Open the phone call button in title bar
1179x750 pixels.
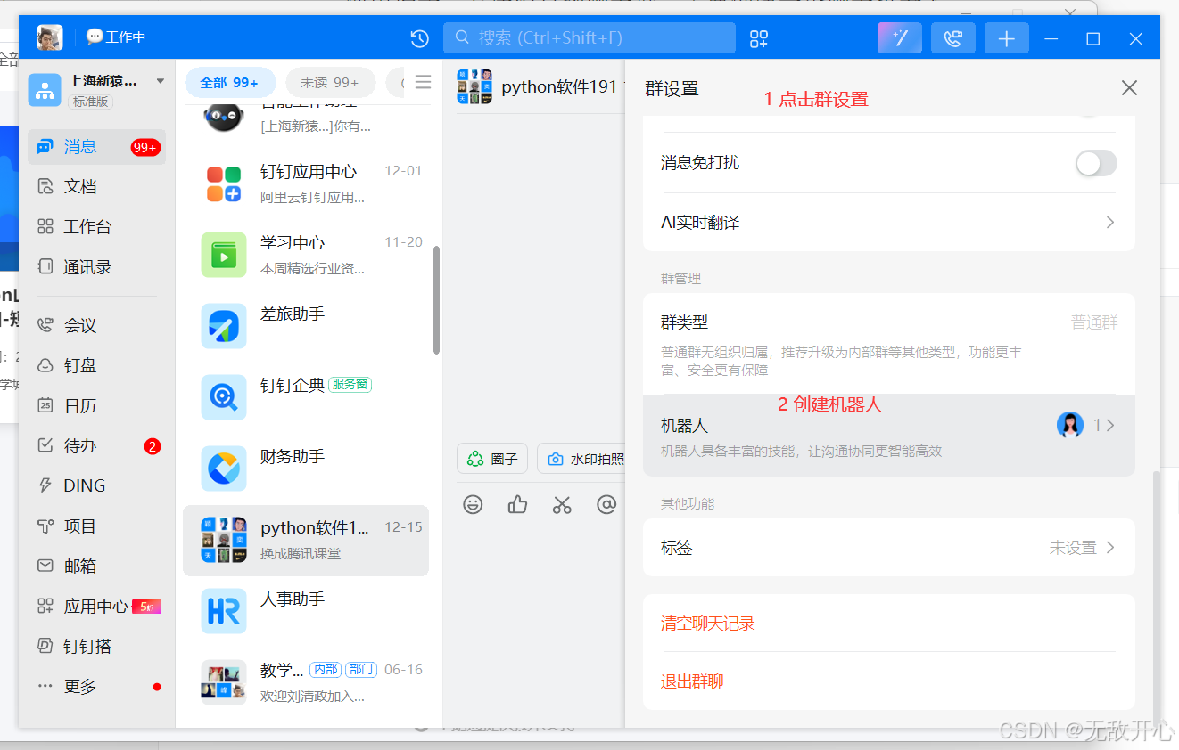pos(953,38)
